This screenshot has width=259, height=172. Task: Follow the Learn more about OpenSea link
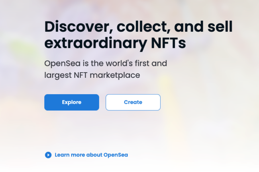[91, 155]
